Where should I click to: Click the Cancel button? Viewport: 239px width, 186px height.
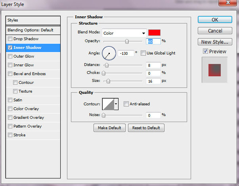(215, 31)
